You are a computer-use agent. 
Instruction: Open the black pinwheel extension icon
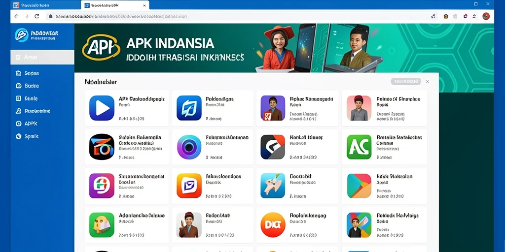tap(474, 16)
